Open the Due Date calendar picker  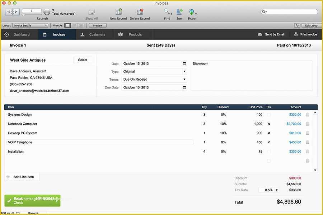184,88
